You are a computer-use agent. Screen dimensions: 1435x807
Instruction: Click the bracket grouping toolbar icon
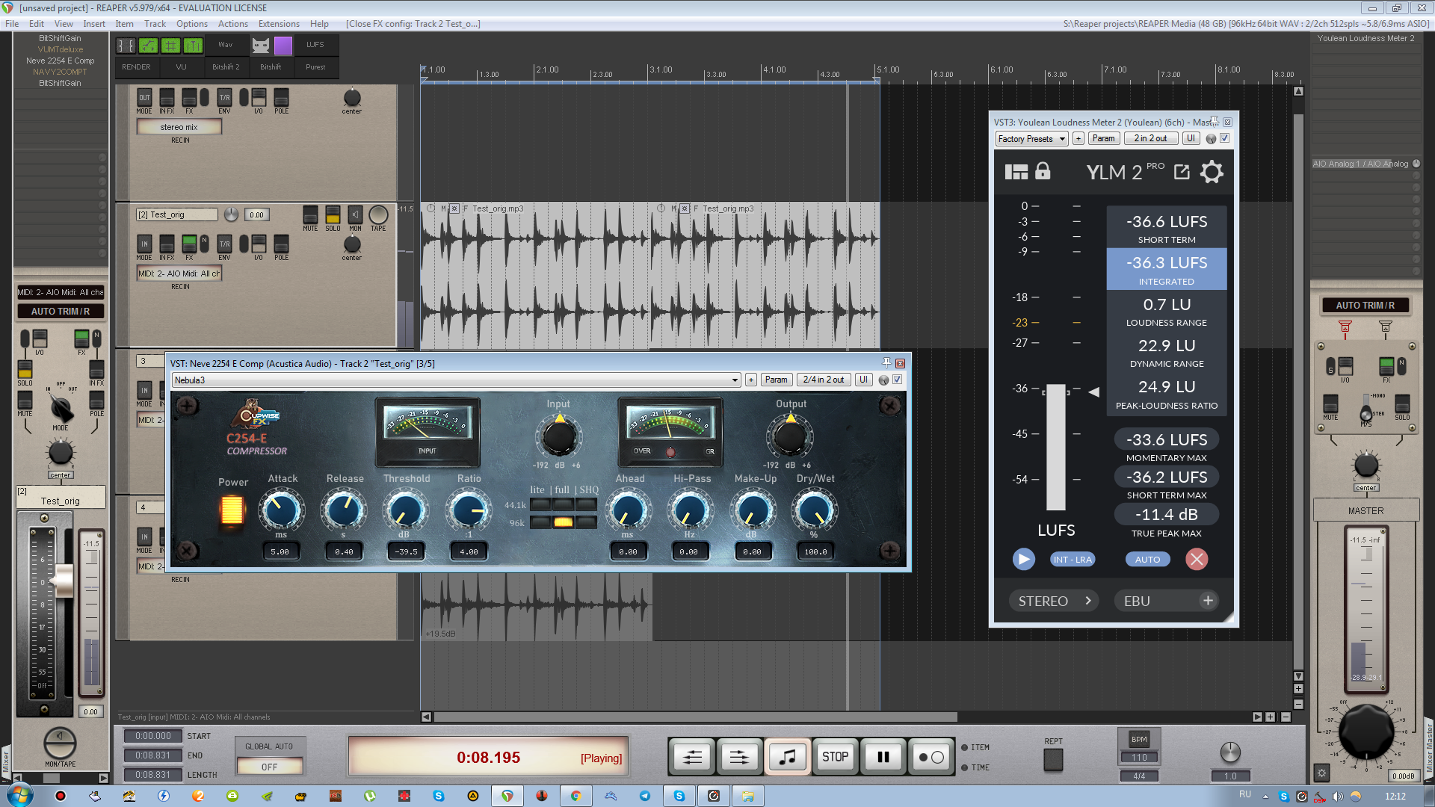[x=126, y=46]
